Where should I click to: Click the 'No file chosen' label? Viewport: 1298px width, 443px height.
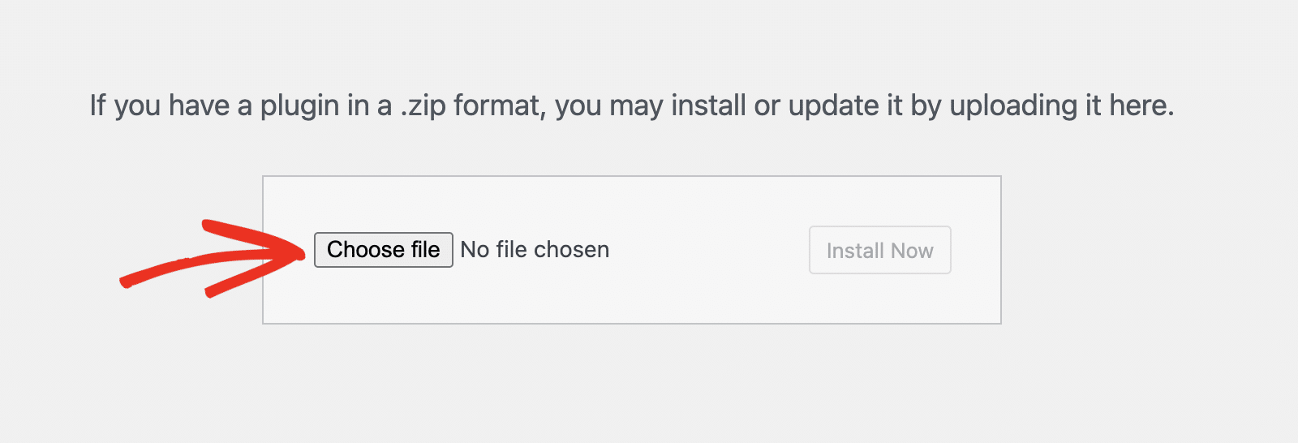point(535,250)
